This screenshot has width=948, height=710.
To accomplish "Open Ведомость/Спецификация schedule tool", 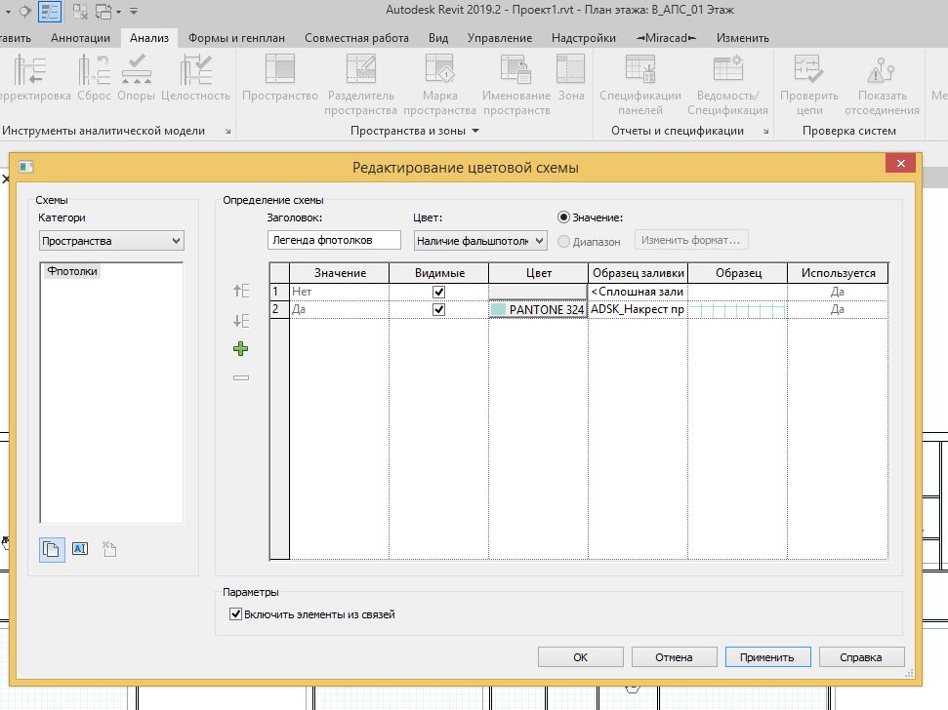I will coord(727,69).
